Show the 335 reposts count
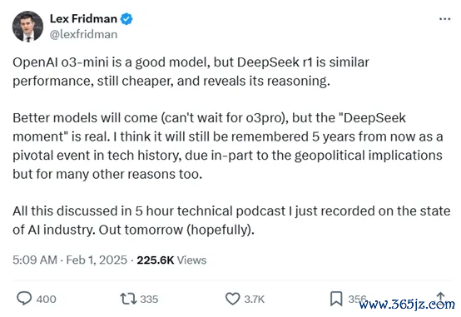Screen dimensions: 461x317 click(x=149, y=299)
